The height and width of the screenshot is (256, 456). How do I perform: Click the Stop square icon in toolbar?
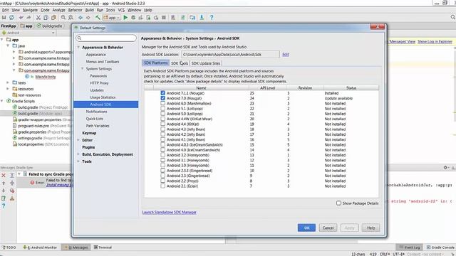[164, 18]
